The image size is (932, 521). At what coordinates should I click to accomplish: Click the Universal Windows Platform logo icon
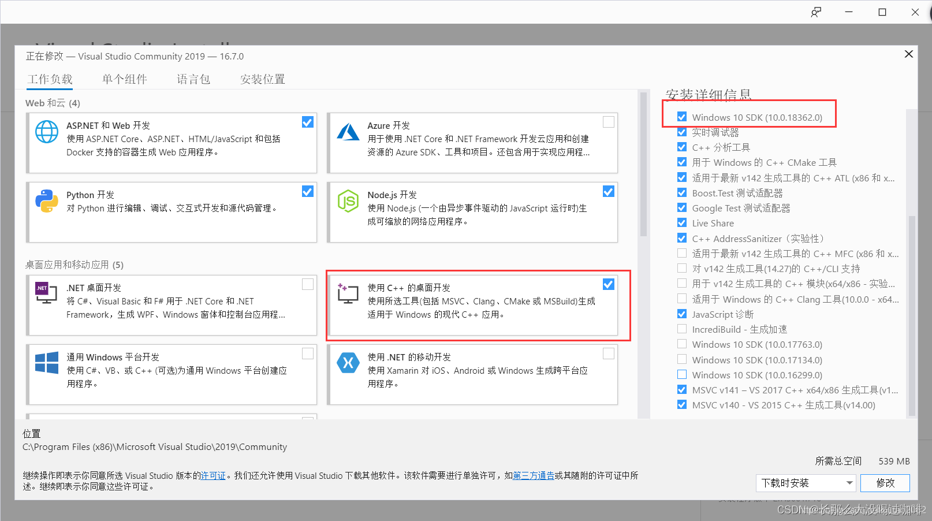point(47,363)
